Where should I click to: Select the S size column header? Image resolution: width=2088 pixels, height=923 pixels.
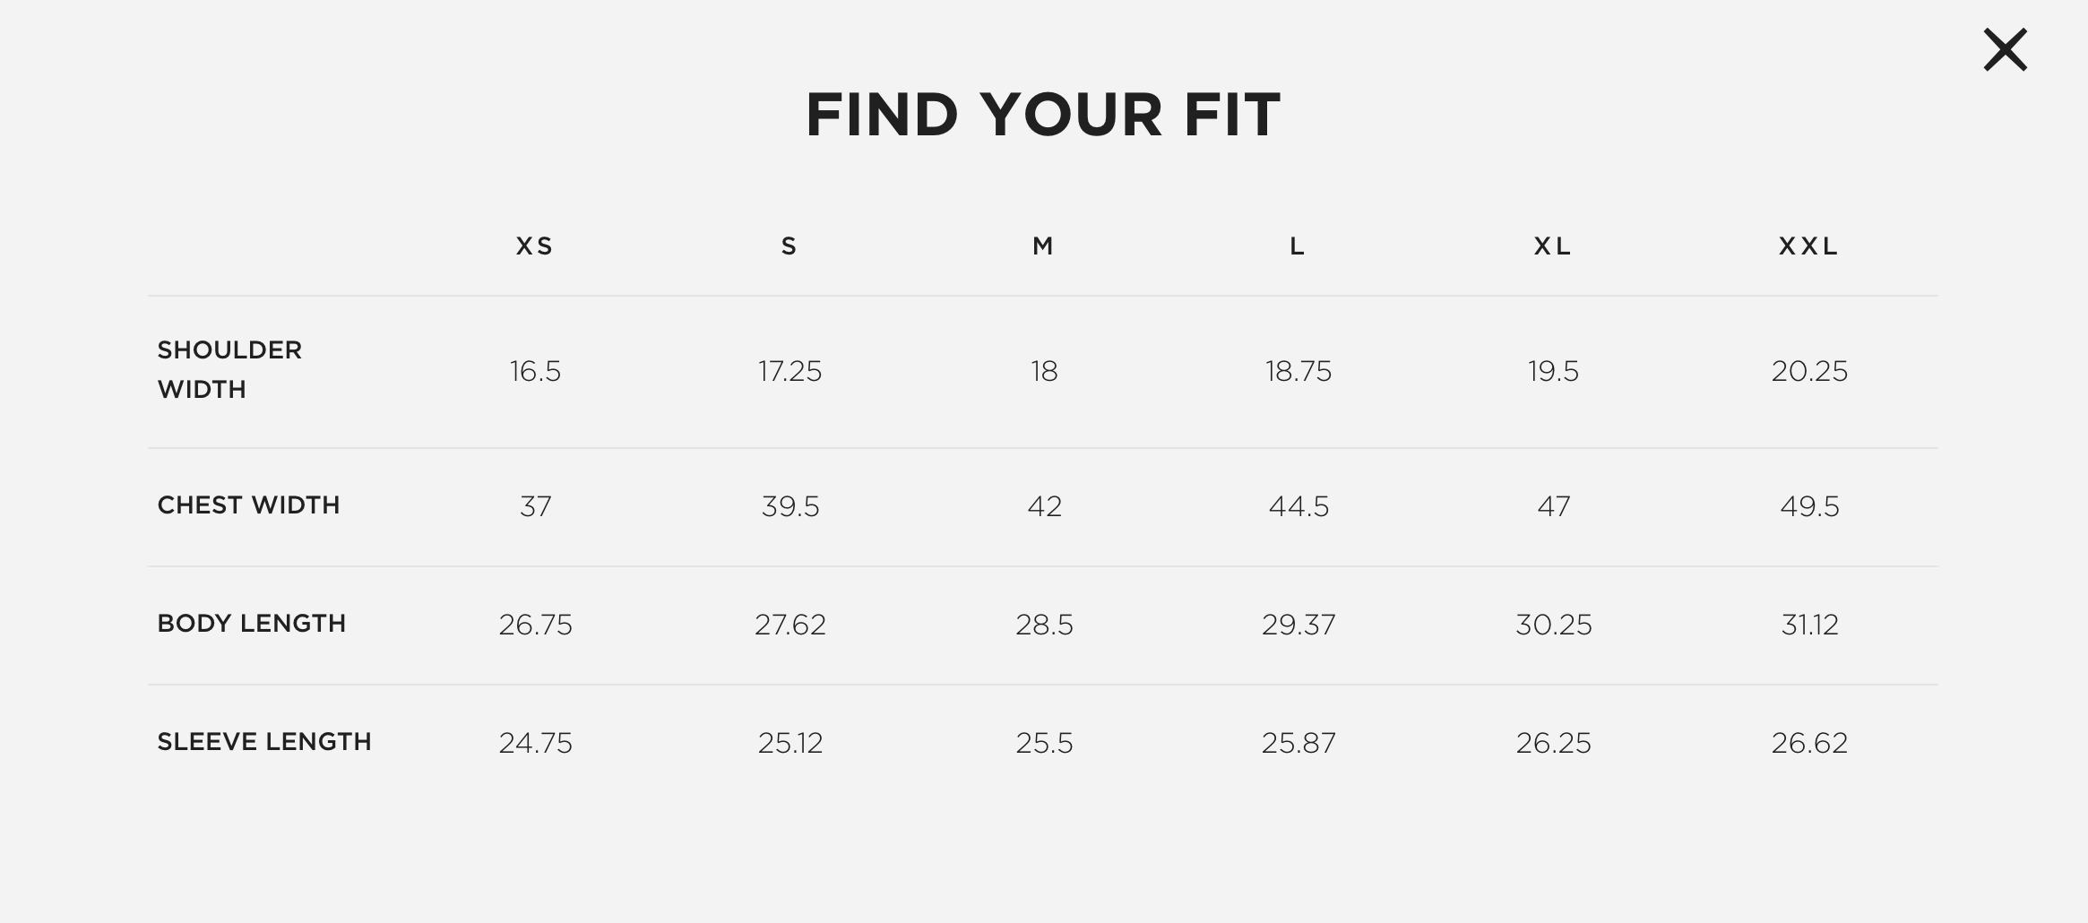[x=789, y=246]
